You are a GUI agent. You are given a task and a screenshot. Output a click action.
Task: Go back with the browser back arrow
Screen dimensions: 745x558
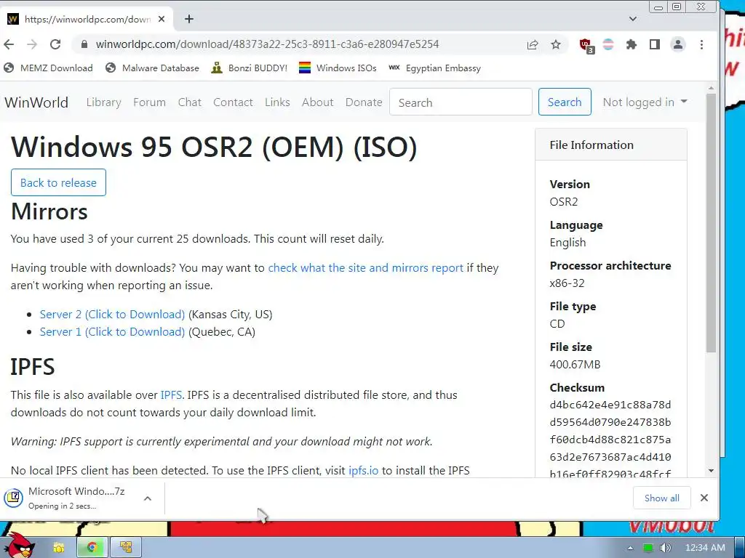tap(9, 44)
